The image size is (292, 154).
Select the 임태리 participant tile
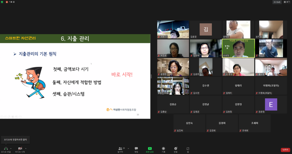click(238, 86)
